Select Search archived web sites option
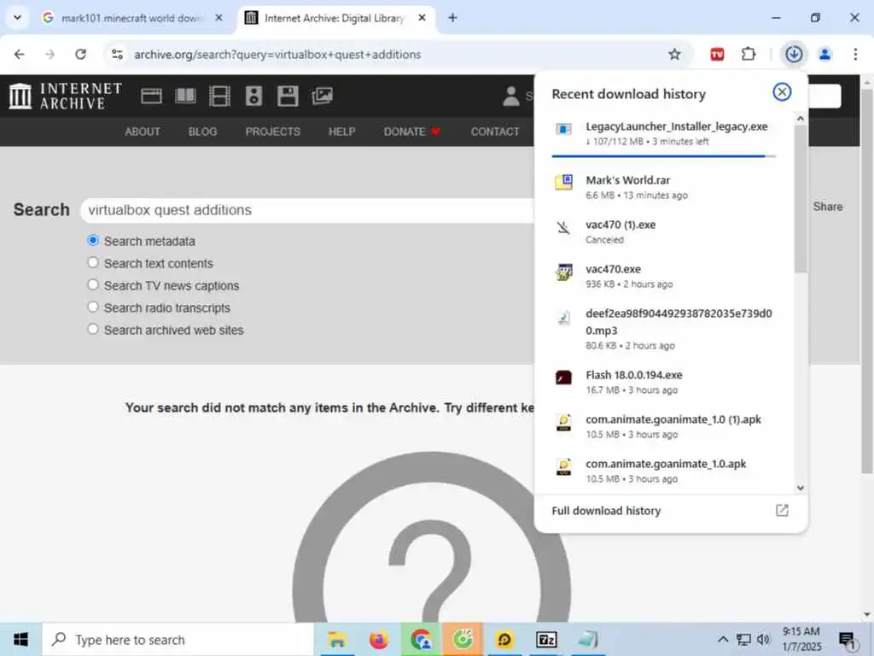The image size is (874, 656). 93,330
